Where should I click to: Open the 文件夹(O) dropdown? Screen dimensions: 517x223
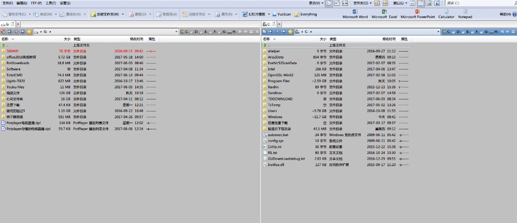point(362,3)
